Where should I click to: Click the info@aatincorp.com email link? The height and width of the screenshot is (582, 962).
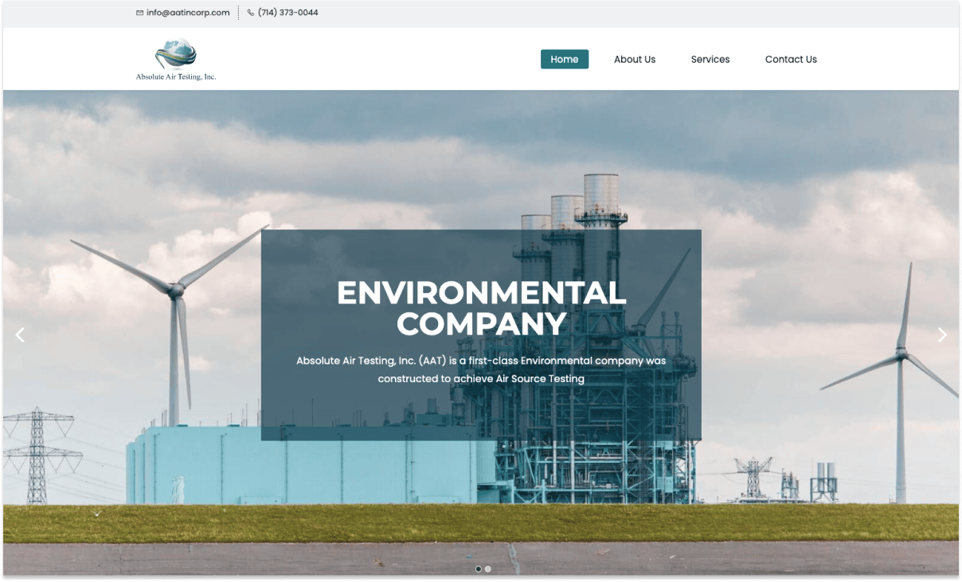(x=188, y=12)
